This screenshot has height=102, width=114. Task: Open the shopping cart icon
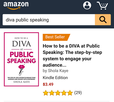click(102, 6)
